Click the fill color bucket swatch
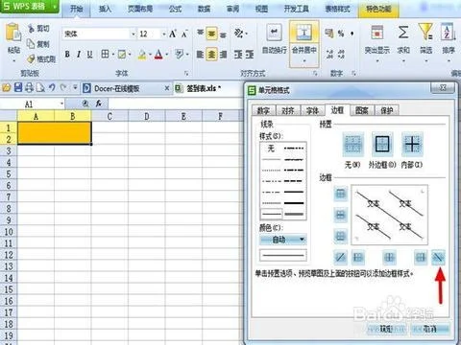 [142, 55]
